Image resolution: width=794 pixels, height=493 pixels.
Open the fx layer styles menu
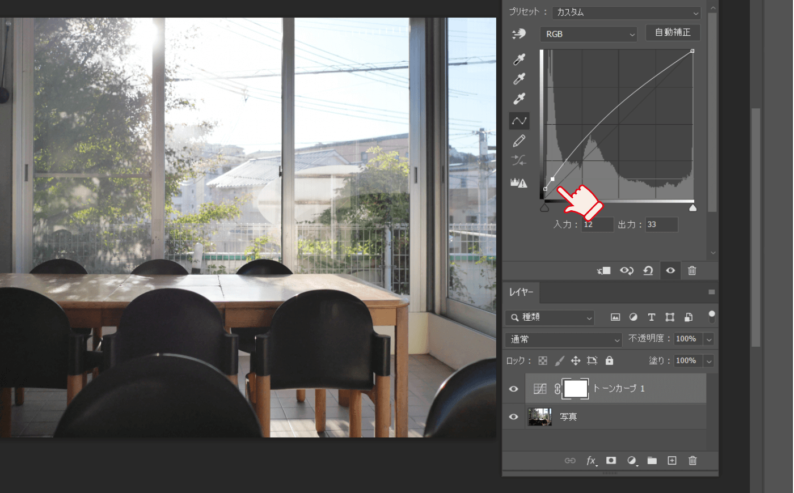point(591,461)
